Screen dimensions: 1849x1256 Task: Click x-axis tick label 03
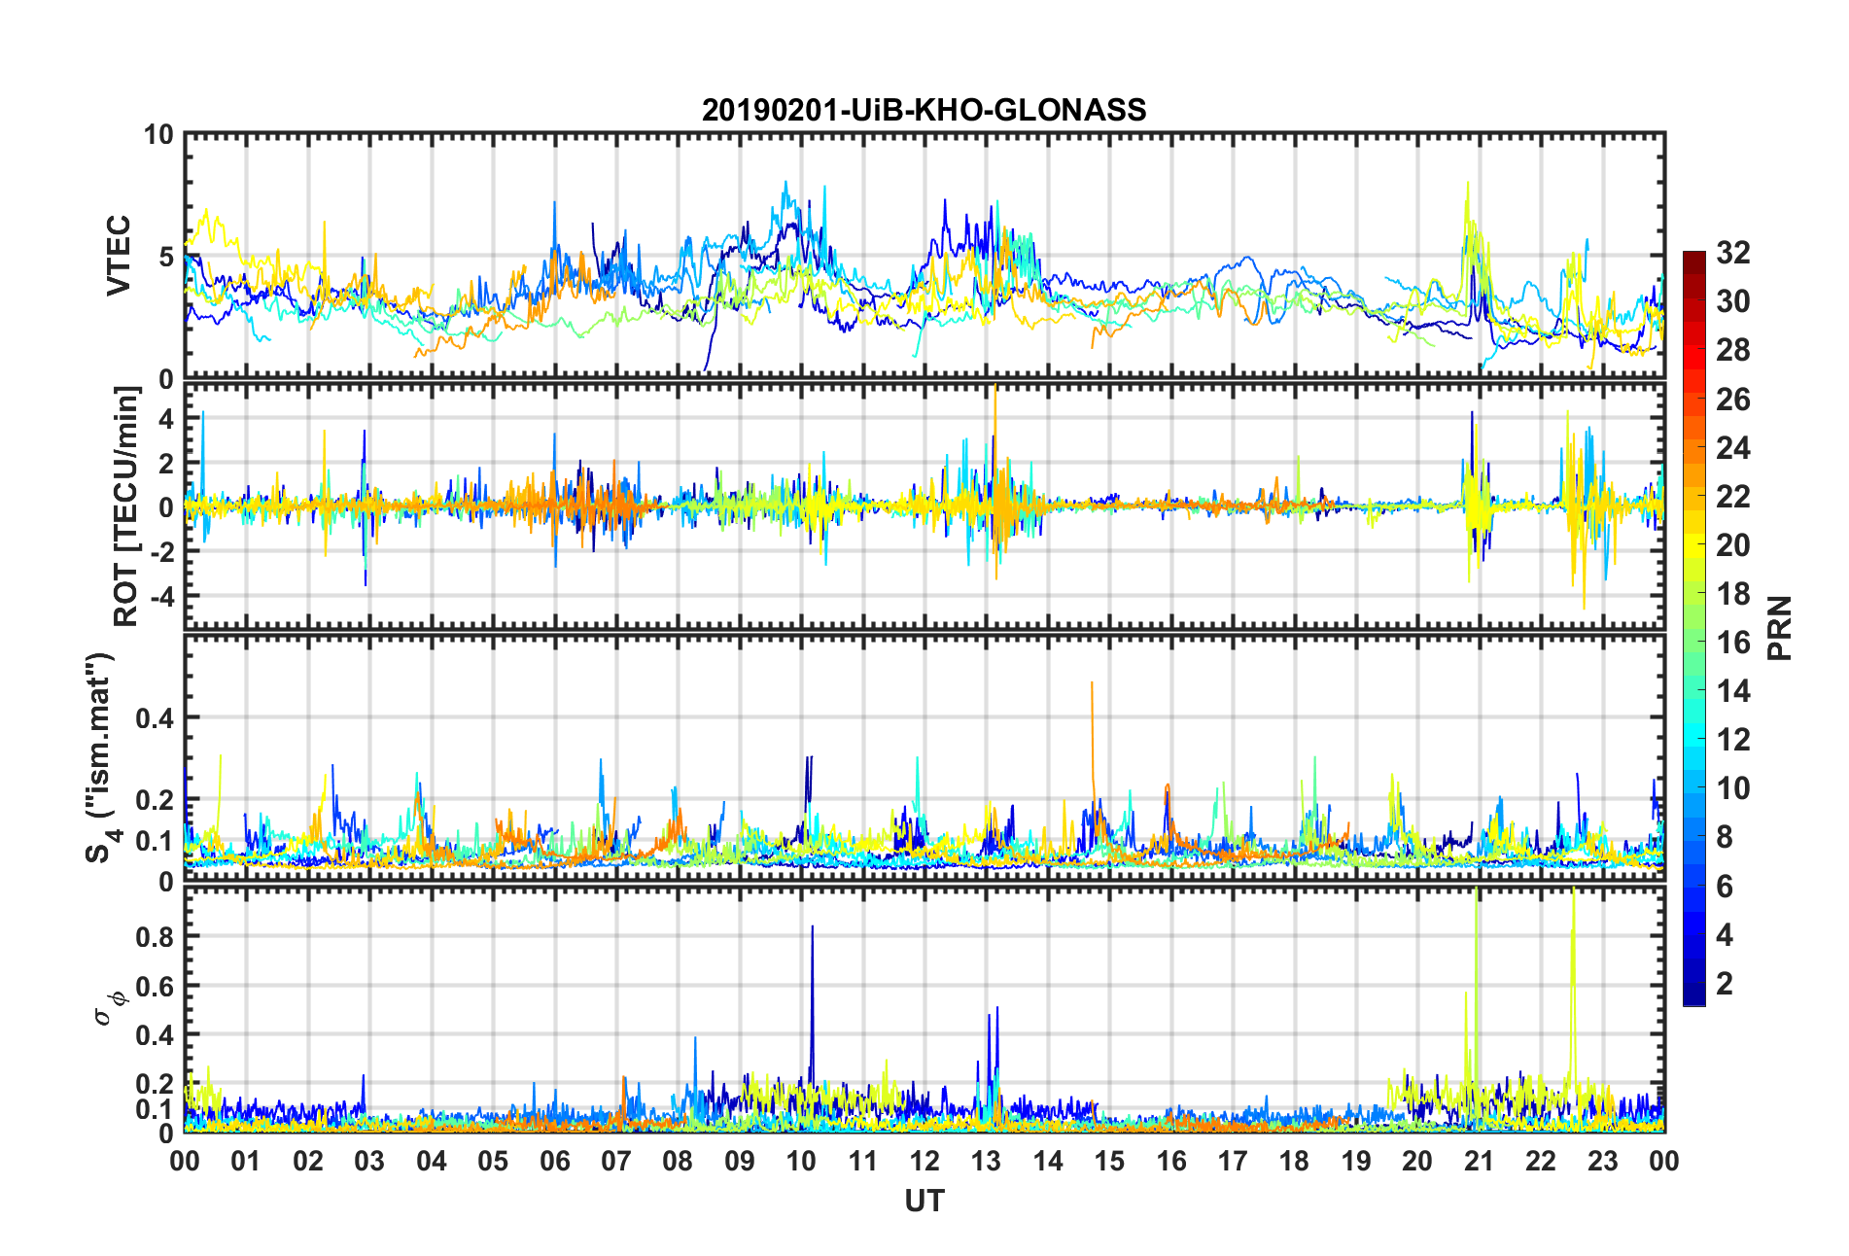(x=369, y=1161)
